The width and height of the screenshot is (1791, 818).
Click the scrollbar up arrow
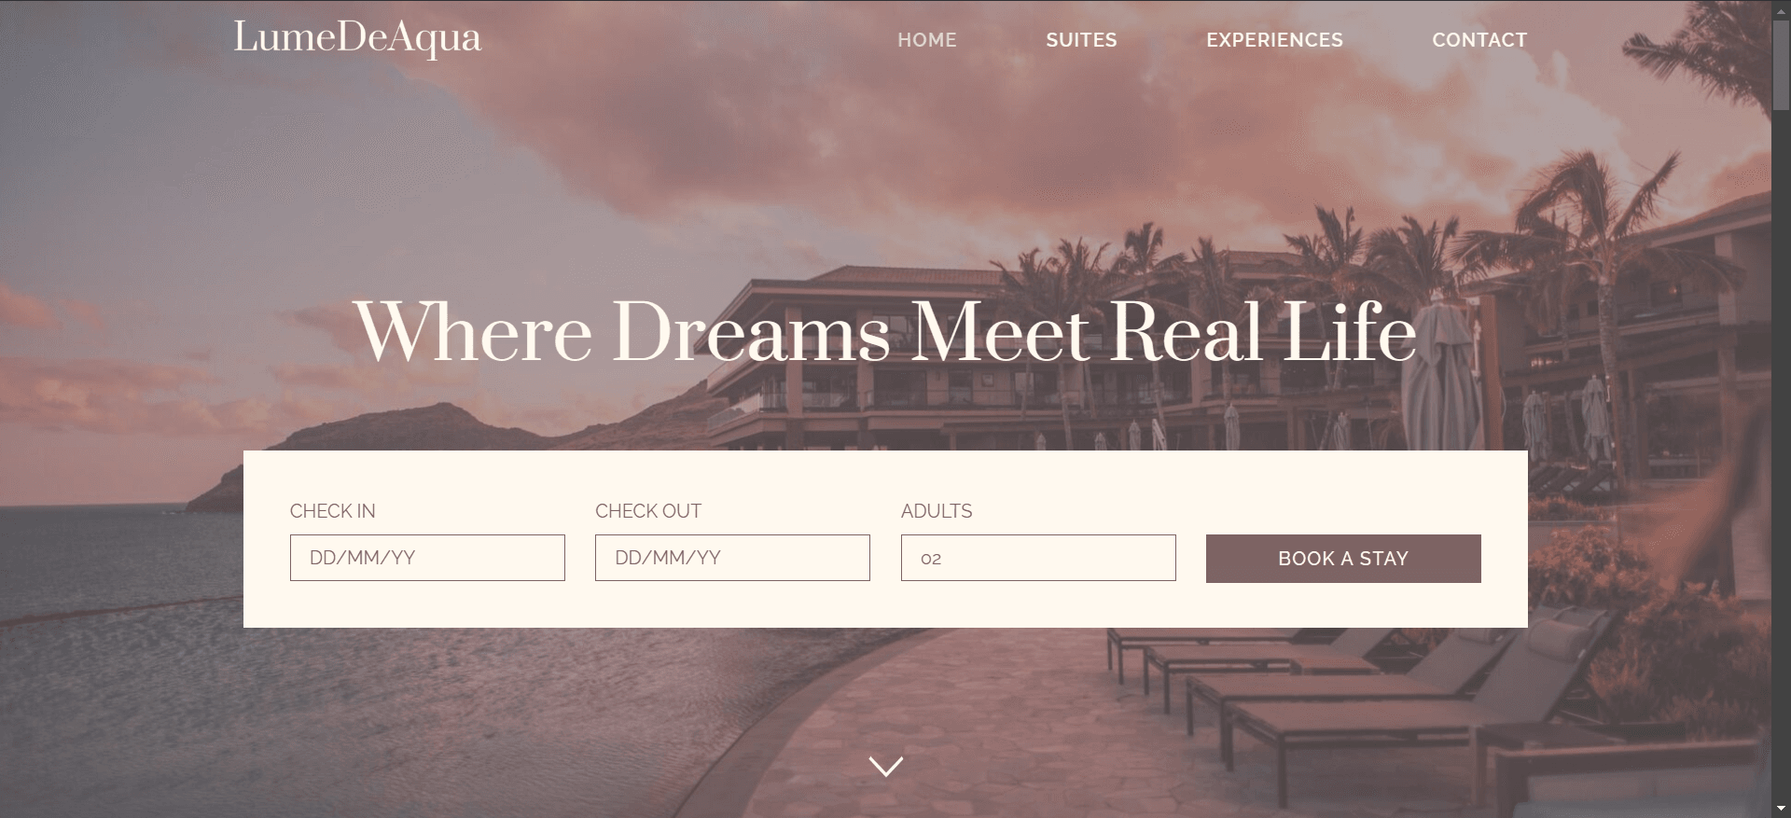pyautogui.click(x=1781, y=7)
